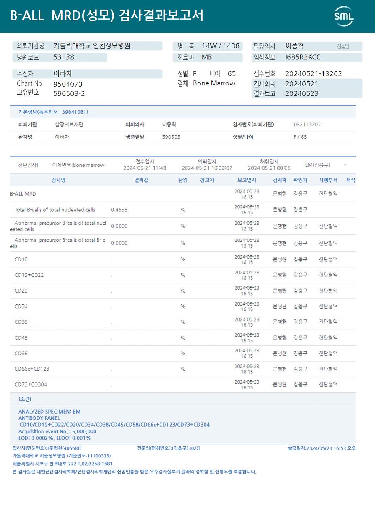375x530 pixels.
Task: Select the LOD and LLOQ line
Action: [54, 438]
